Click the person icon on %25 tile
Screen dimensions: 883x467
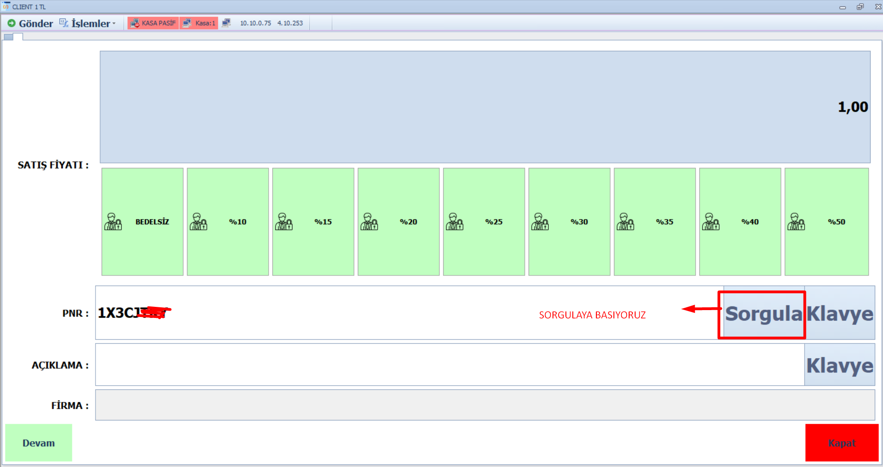coord(455,222)
